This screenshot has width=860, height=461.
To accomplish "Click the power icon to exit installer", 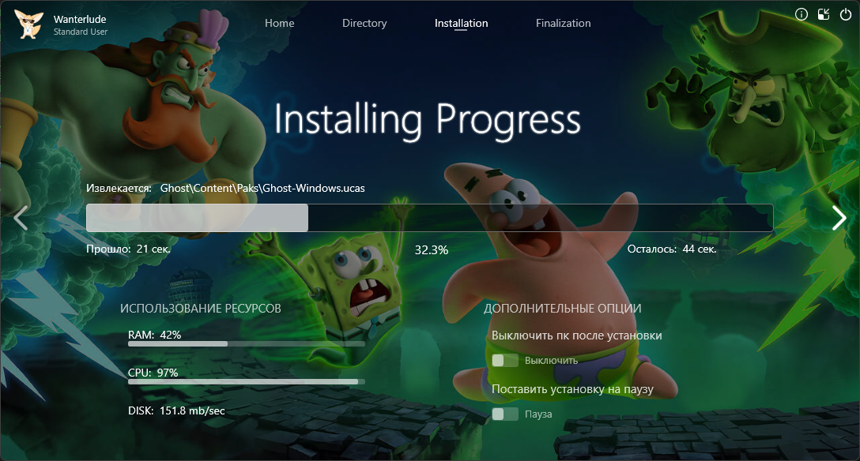I will tap(846, 14).
